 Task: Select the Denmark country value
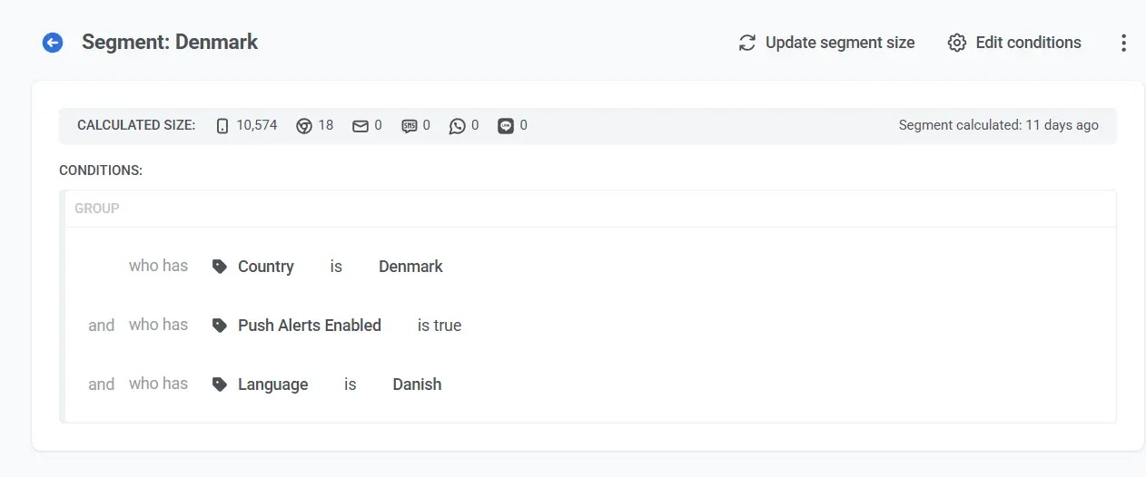(x=410, y=267)
